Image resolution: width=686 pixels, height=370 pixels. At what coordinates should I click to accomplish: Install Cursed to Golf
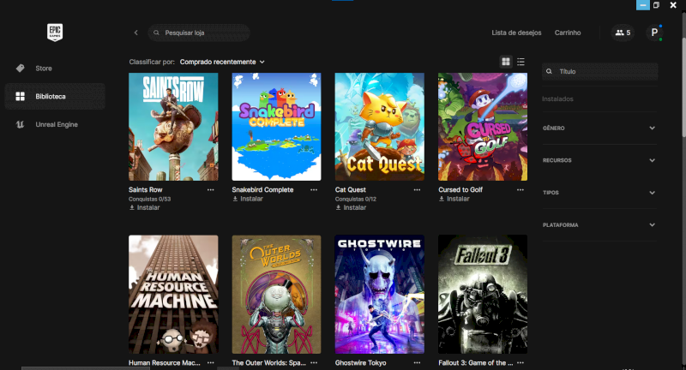tap(454, 199)
